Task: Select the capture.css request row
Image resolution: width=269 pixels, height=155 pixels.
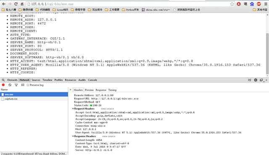Action: (x=34, y=99)
